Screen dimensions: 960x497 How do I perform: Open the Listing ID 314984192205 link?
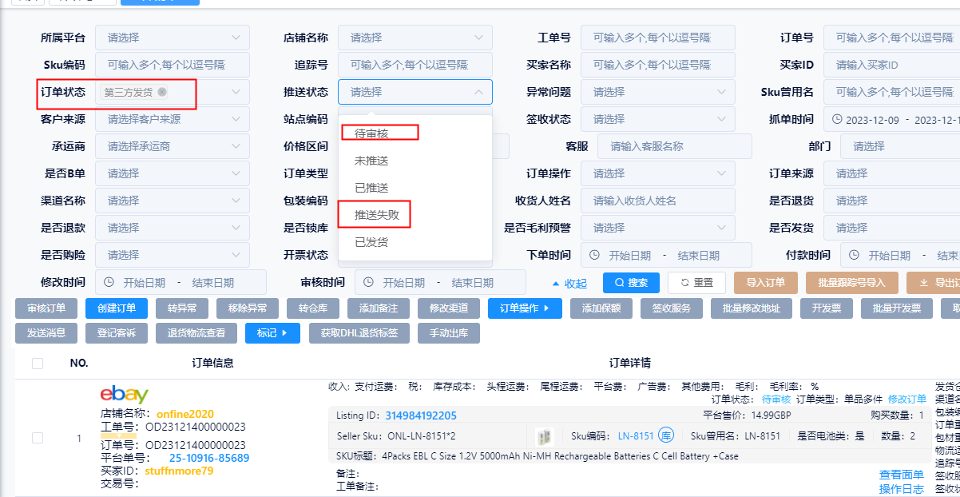click(421, 415)
